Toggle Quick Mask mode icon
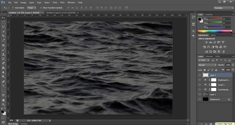This screenshot has height=125, width=235. 3,118
